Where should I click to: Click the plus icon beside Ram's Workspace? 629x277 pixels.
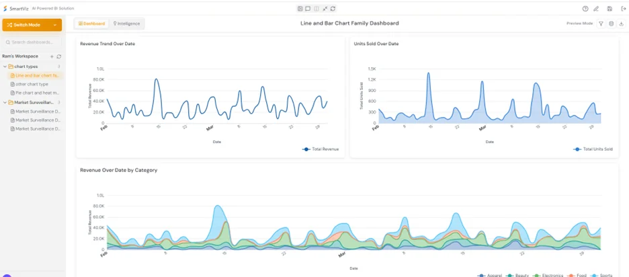click(52, 56)
